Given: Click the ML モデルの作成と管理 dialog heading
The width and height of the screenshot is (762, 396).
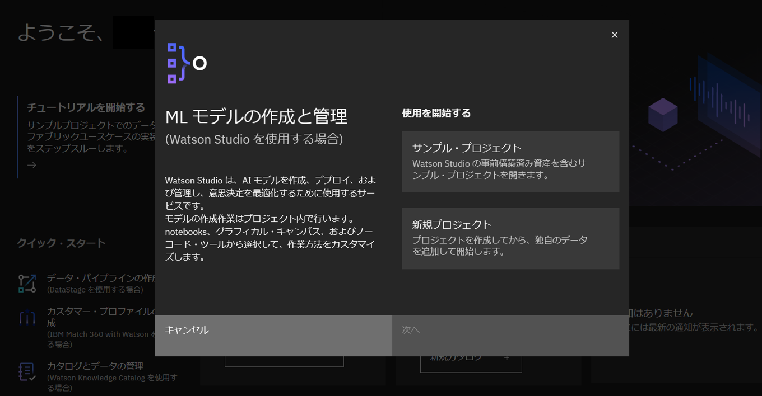Looking at the screenshot, I should (x=256, y=116).
